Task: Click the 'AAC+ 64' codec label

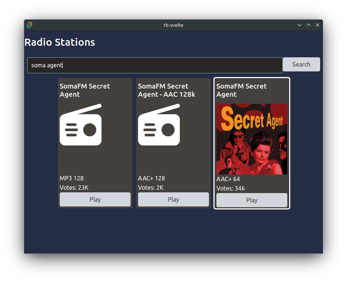Action: [228, 179]
